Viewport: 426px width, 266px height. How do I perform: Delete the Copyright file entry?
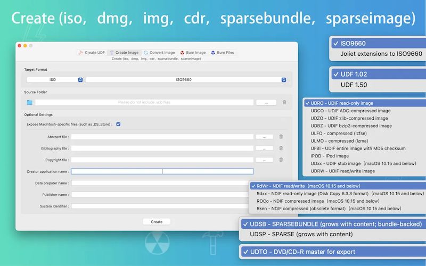pos(281,160)
